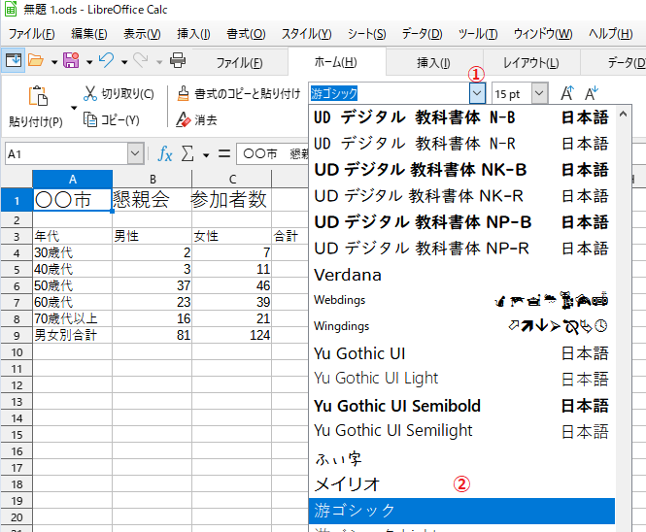This screenshot has height=532, width=646.
Task: Select Verdana font from the list
Action: [461, 275]
